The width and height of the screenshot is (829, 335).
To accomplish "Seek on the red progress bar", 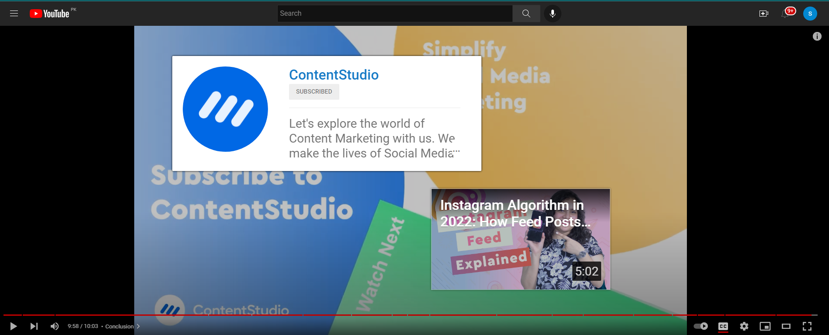I will pos(411,315).
